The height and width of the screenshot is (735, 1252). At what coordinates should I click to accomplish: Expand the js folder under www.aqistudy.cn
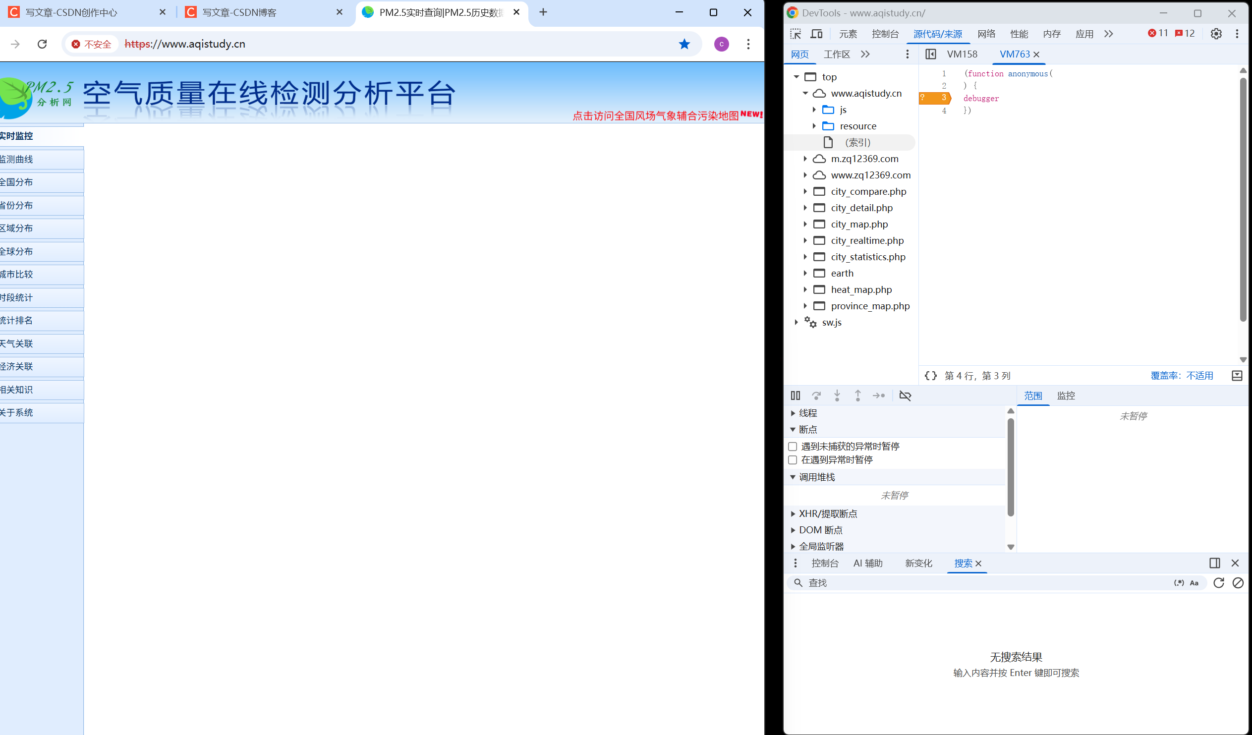pyautogui.click(x=814, y=110)
